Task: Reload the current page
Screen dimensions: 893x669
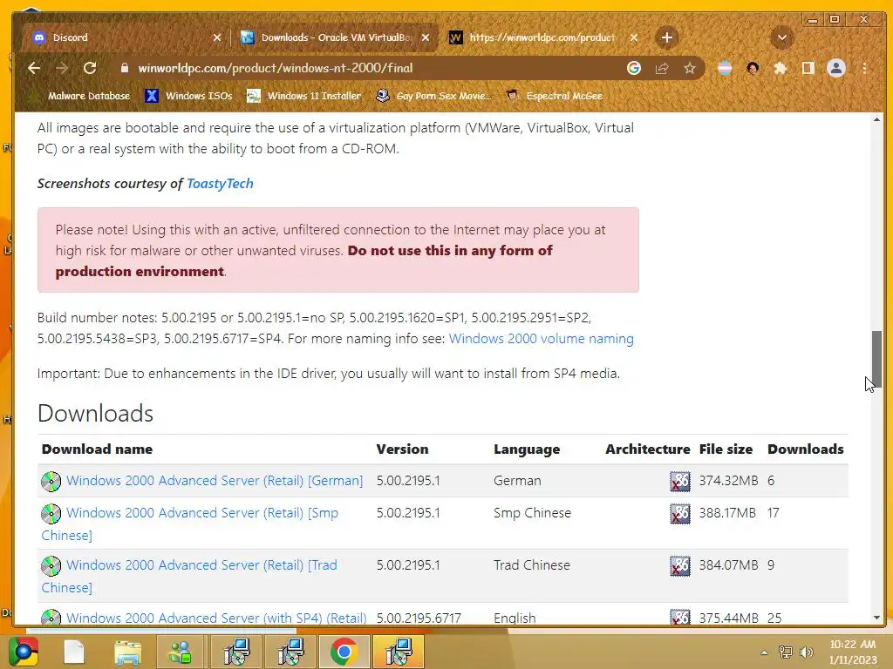Action: tap(90, 68)
